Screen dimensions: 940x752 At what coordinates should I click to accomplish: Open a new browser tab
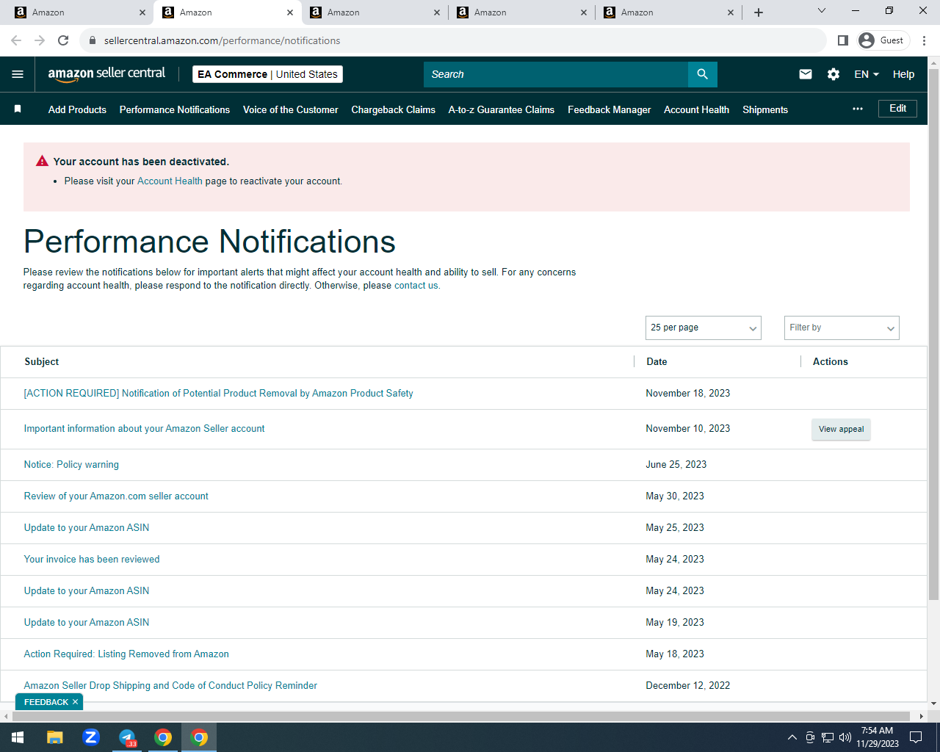pyautogui.click(x=759, y=12)
